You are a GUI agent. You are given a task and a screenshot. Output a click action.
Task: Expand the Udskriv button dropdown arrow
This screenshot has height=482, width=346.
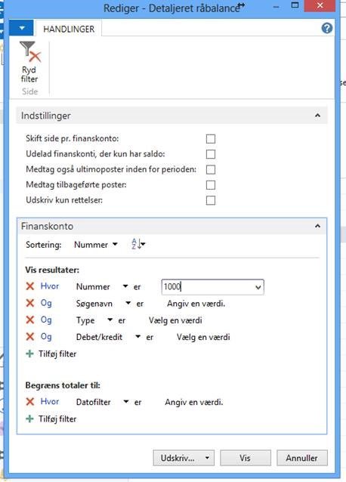pyautogui.click(x=207, y=458)
